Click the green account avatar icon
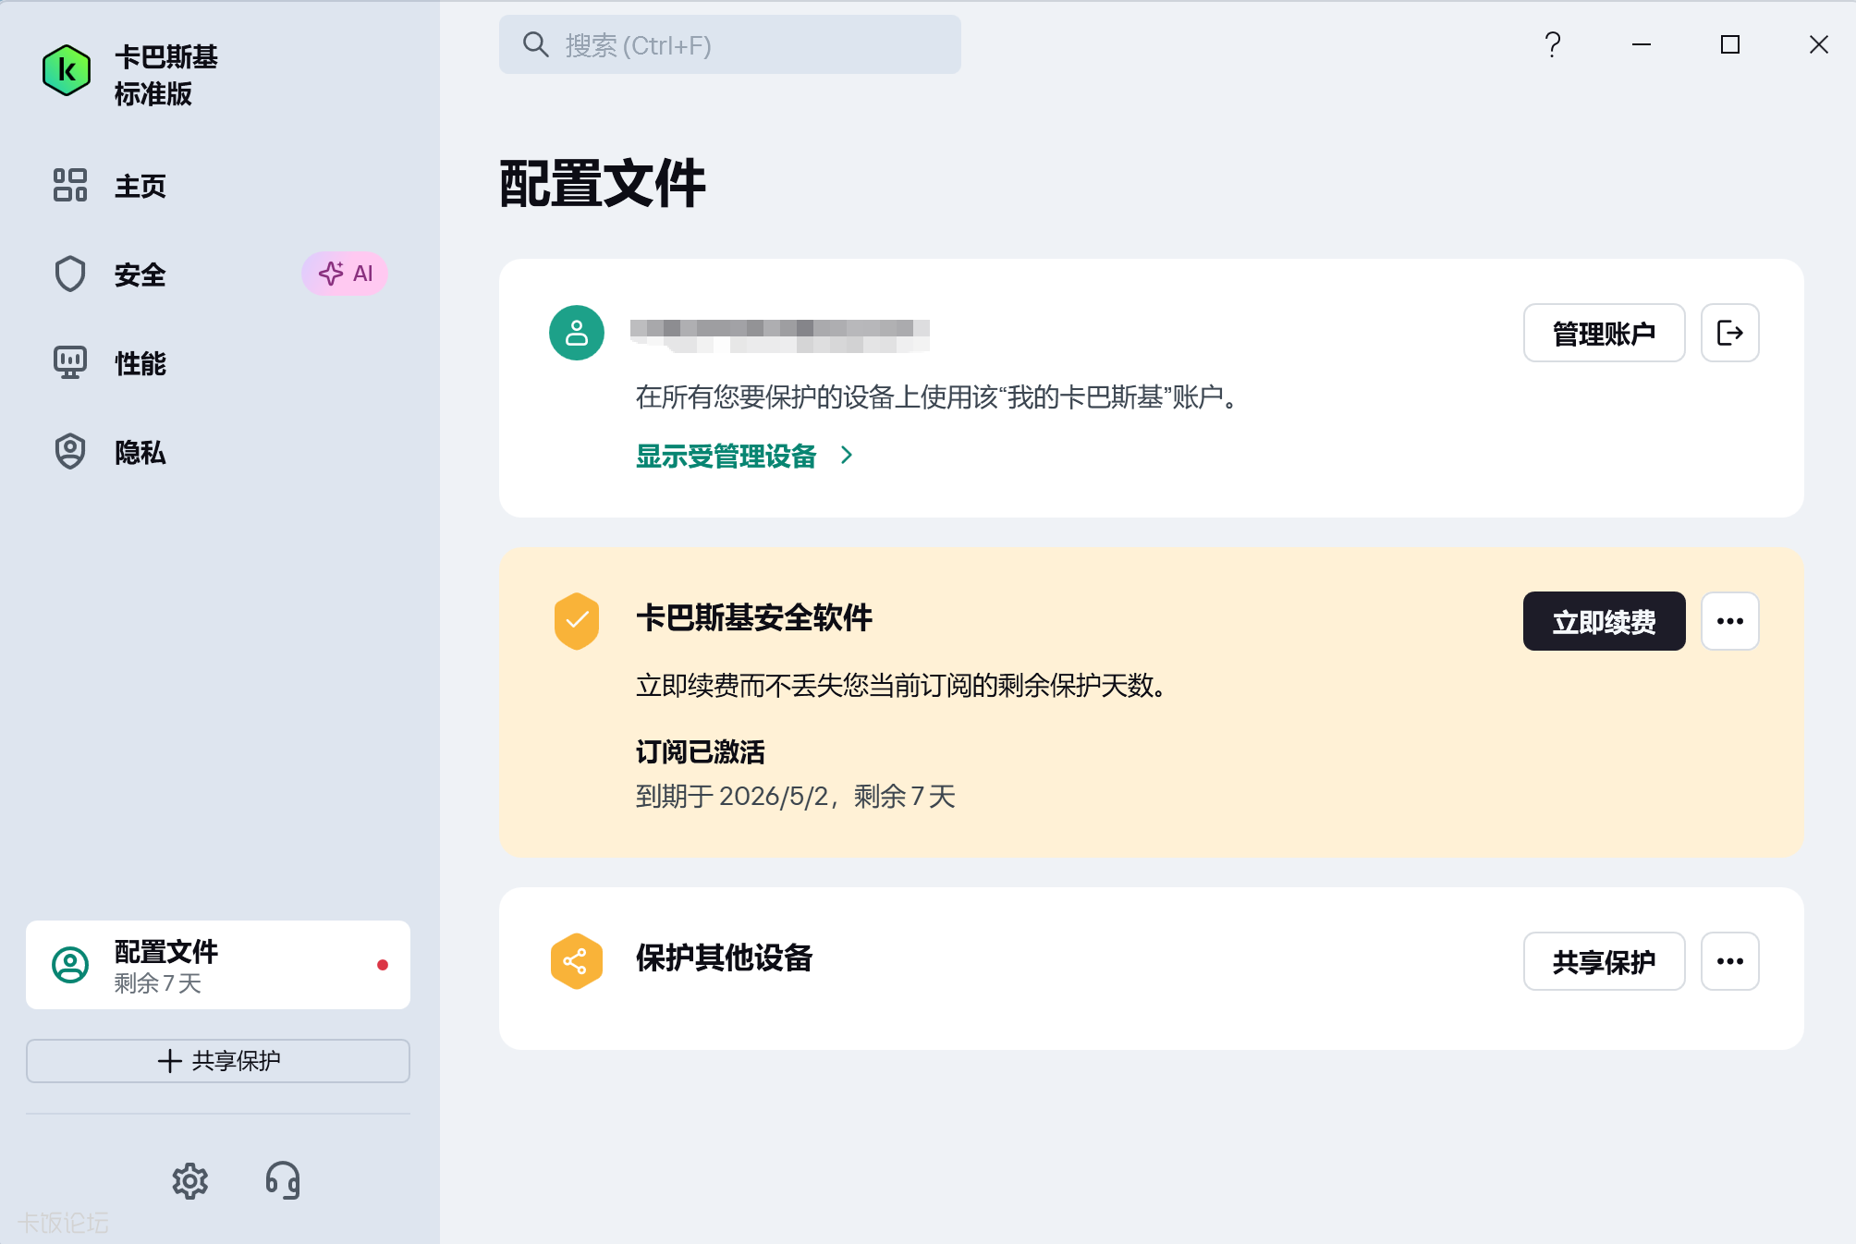 pyautogui.click(x=577, y=333)
